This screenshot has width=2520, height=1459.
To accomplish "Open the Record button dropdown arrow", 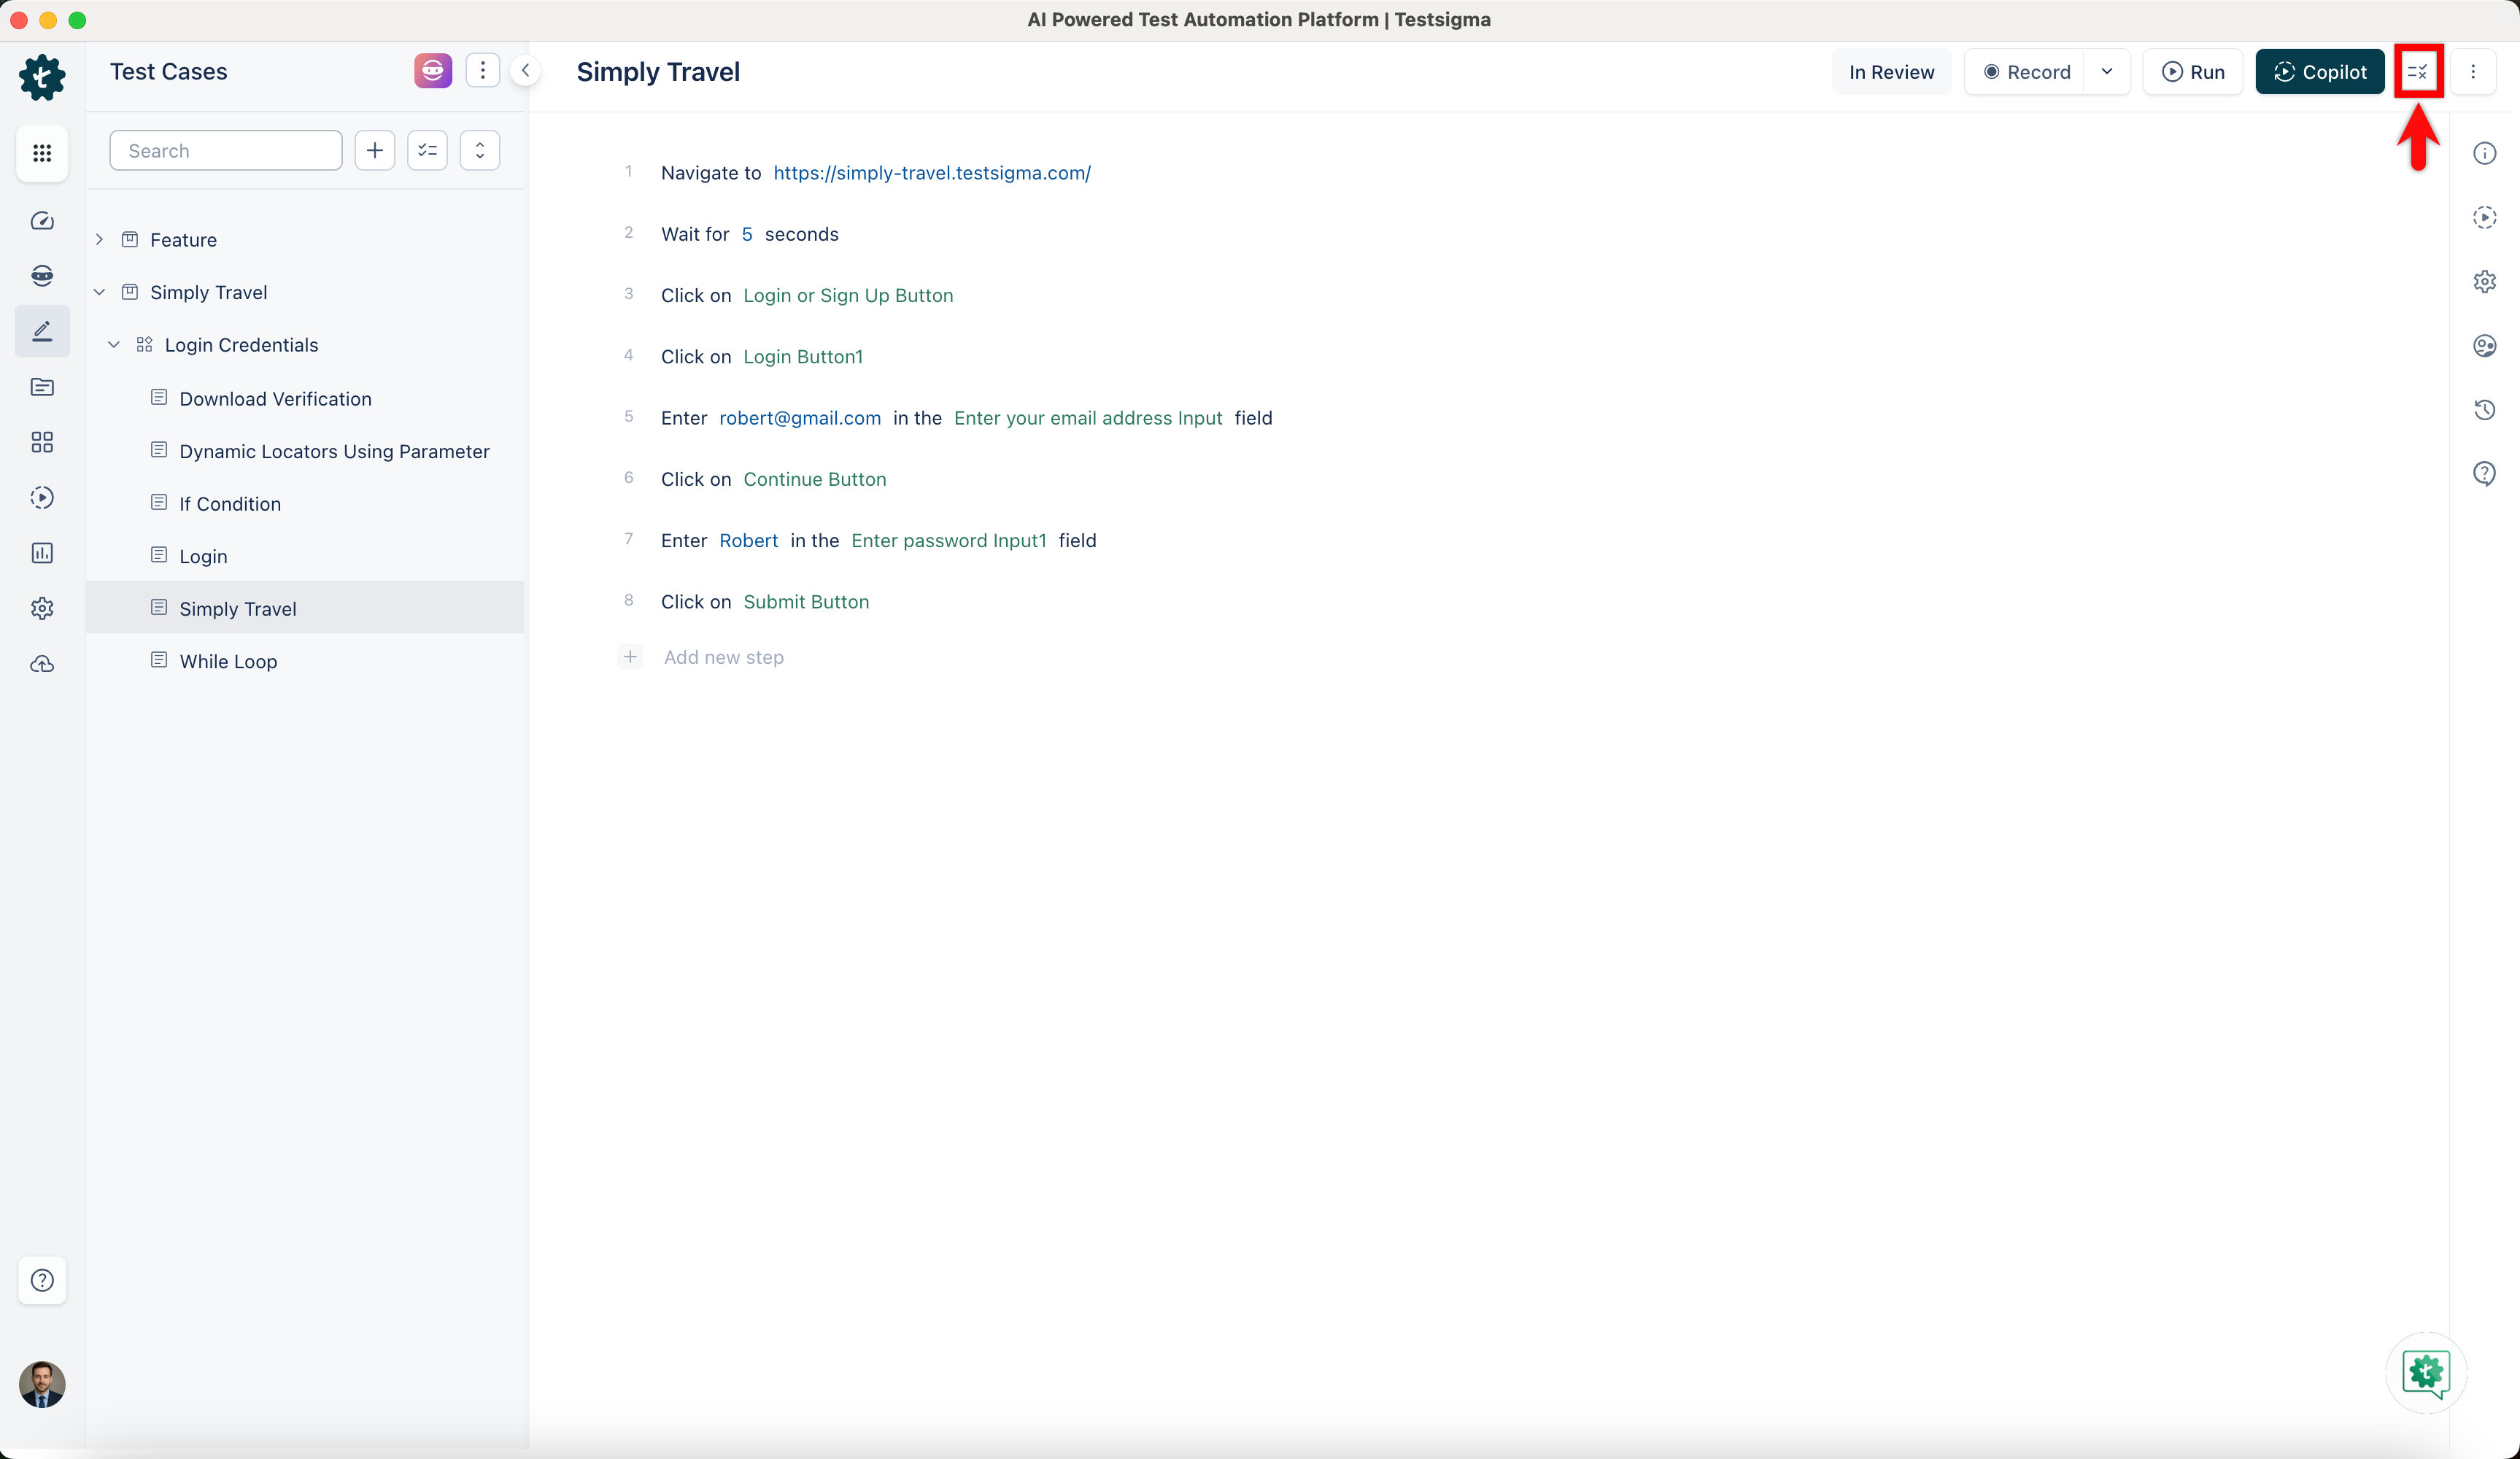I will pyautogui.click(x=2108, y=71).
